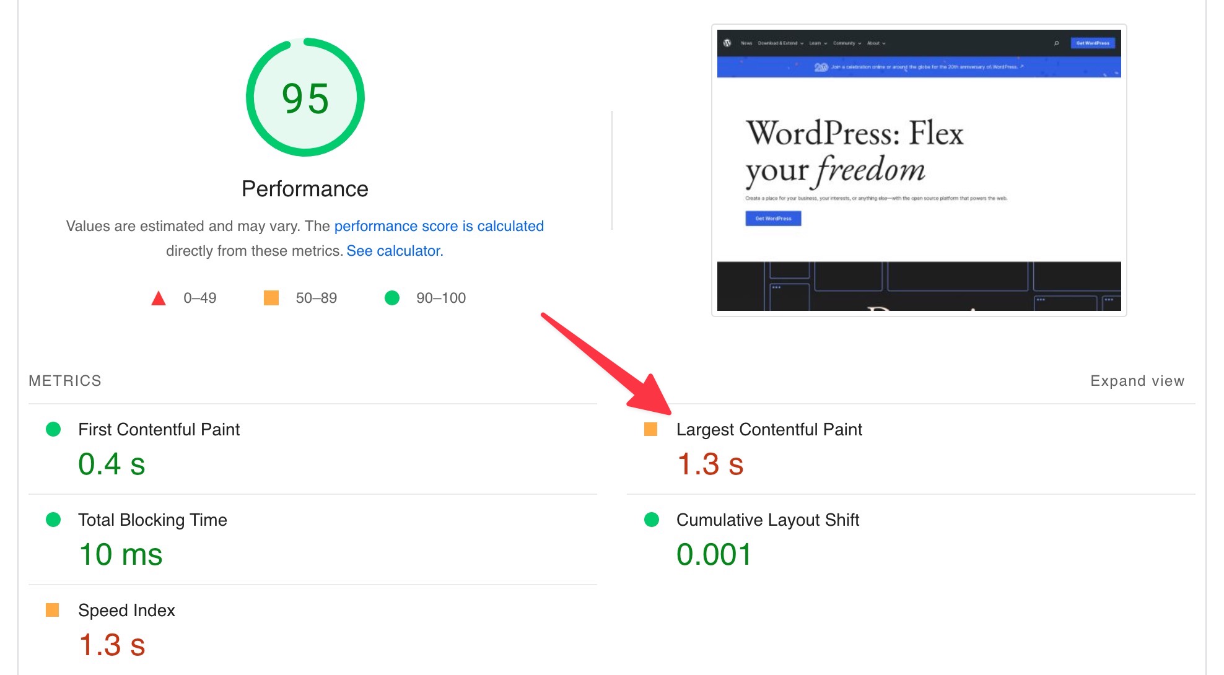The image size is (1224, 675).
Task: Open the 'performance score is calculated' link
Action: pos(439,226)
